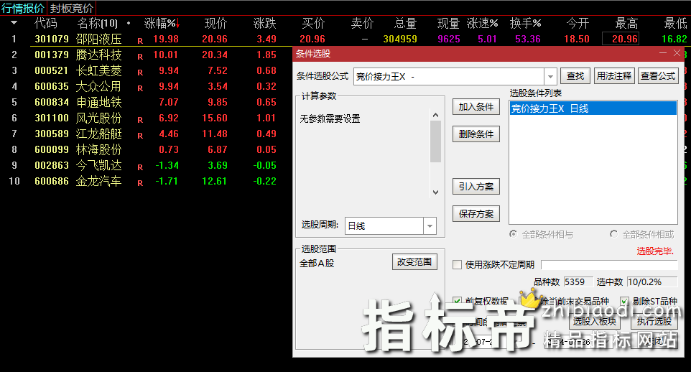This screenshot has height=372, width=691.
Task: Click the 品种数 field showing 5359
Action: (x=578, y=282)
